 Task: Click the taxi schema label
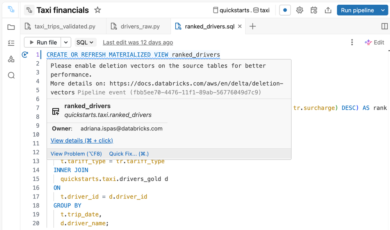(x=262, y=10)
